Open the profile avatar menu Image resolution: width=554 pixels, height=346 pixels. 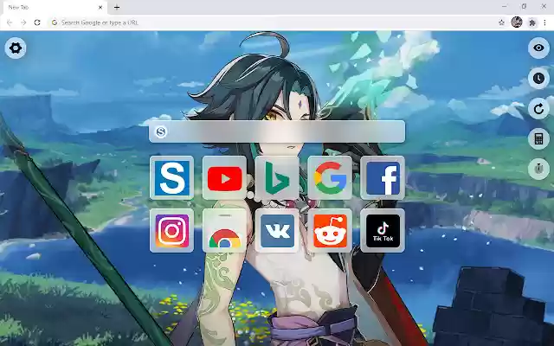[517, 22]
